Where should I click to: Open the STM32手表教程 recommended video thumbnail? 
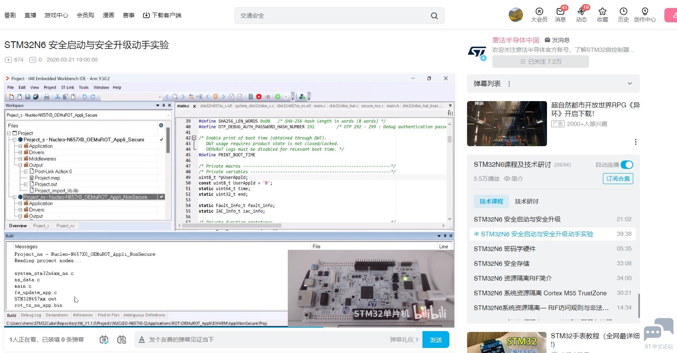[507, 342]
